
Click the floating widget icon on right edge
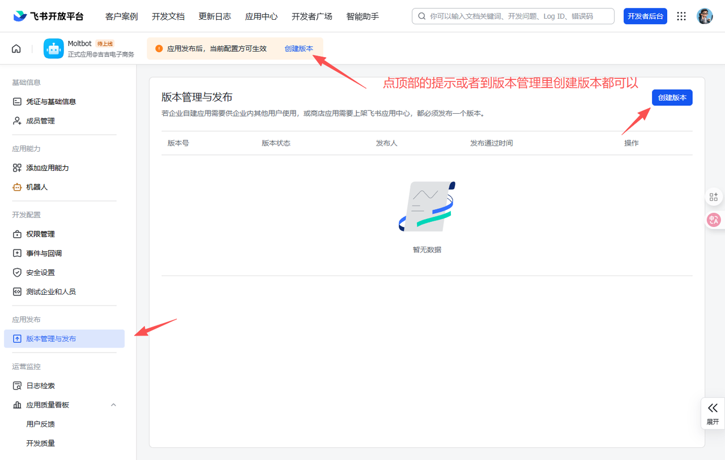point(714,197)
